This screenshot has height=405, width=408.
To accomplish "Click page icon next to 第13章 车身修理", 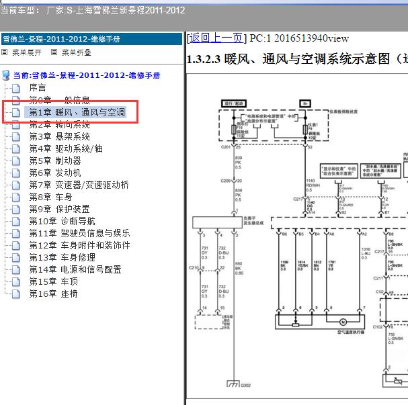I will 16,258.
